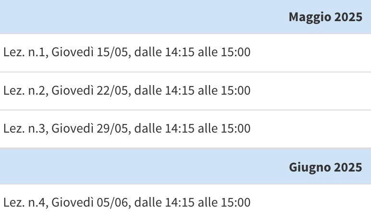The image size is (371, 221).
Task: Click the Giovedì 05/06 date
Action: coord(90,203)
